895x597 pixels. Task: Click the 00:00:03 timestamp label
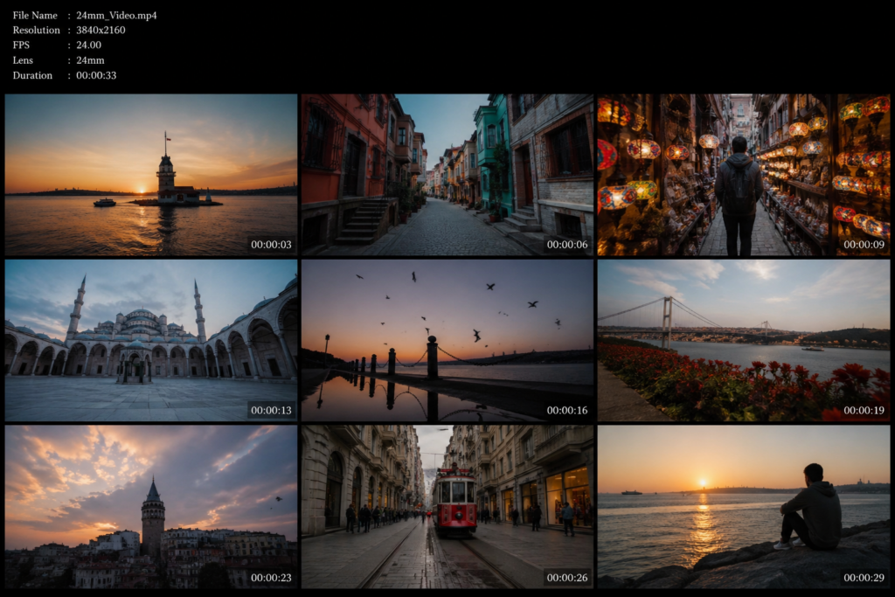[x=271, y=245]
